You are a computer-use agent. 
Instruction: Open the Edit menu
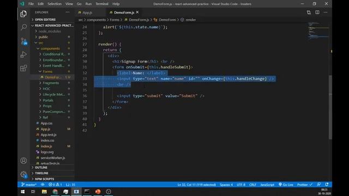[x=40, y=4]
